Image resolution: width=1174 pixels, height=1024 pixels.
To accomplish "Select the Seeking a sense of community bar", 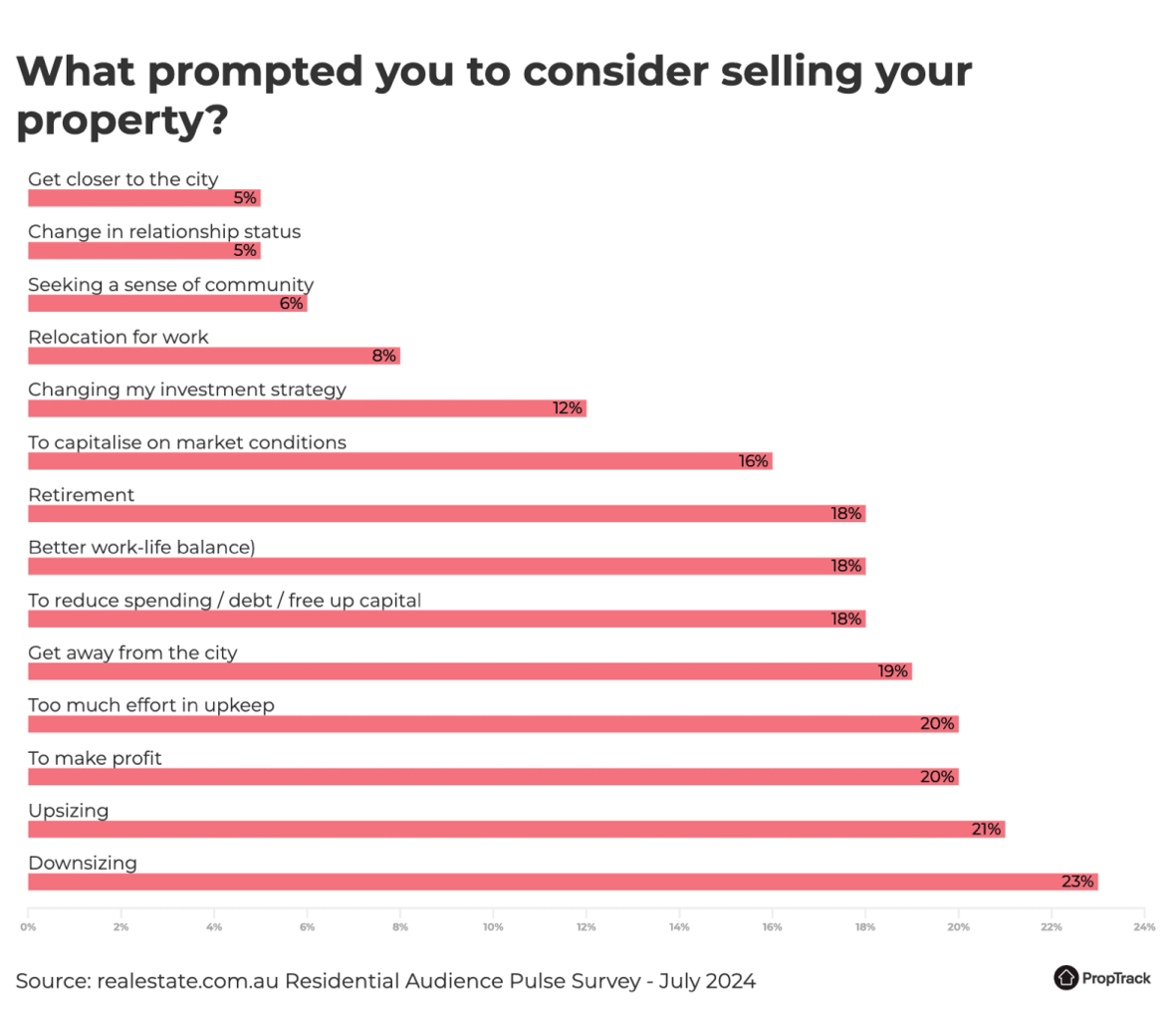I will pyautogui.click(x=167, y=303).
